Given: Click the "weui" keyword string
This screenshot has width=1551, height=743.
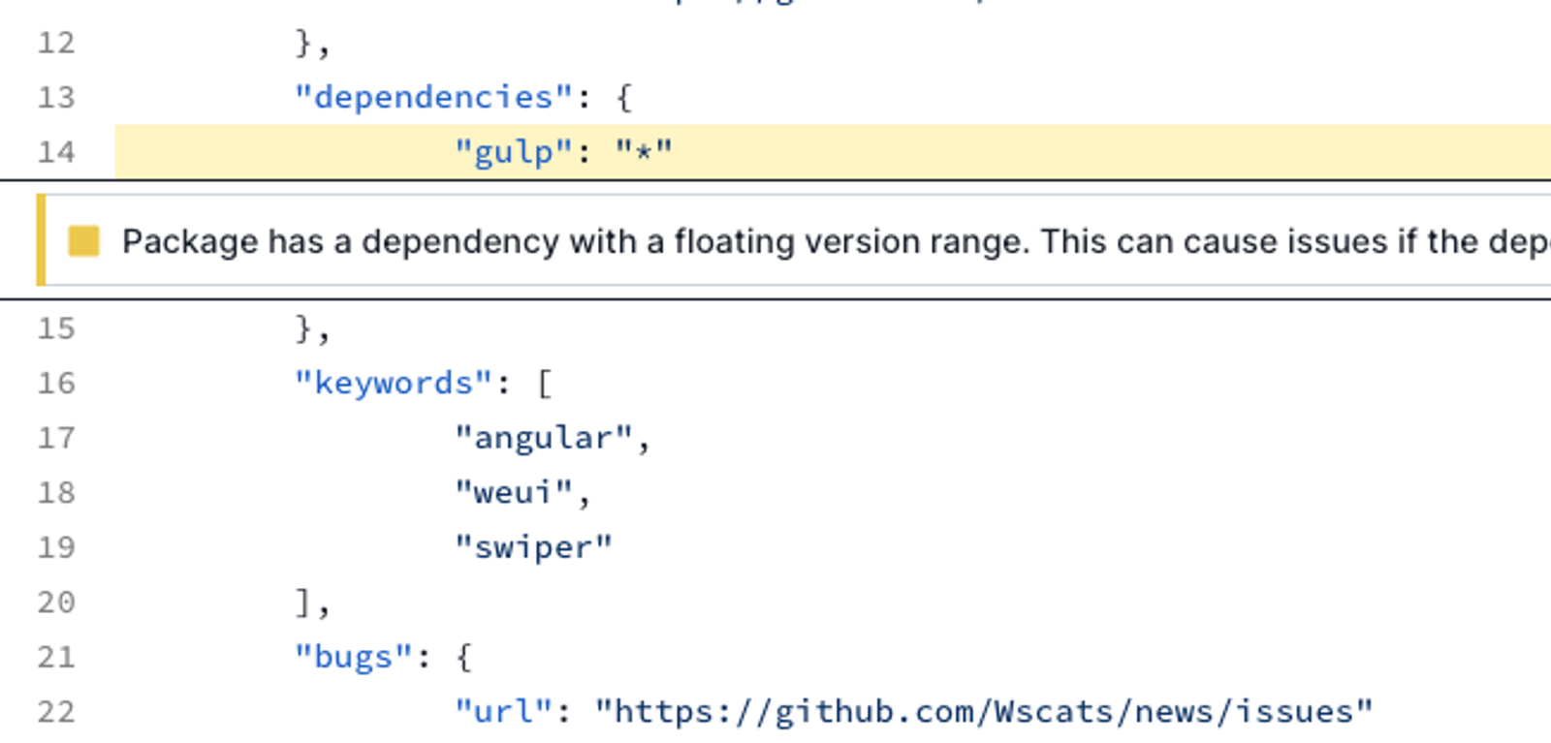Looking at the screenshot, I should click(513, 492).
